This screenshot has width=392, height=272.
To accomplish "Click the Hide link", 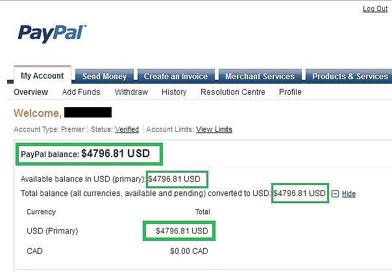I will pyautogui.click(x=349, y=193).
